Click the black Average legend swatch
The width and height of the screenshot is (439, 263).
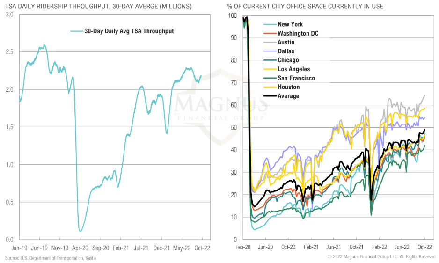tap(270, 96)
